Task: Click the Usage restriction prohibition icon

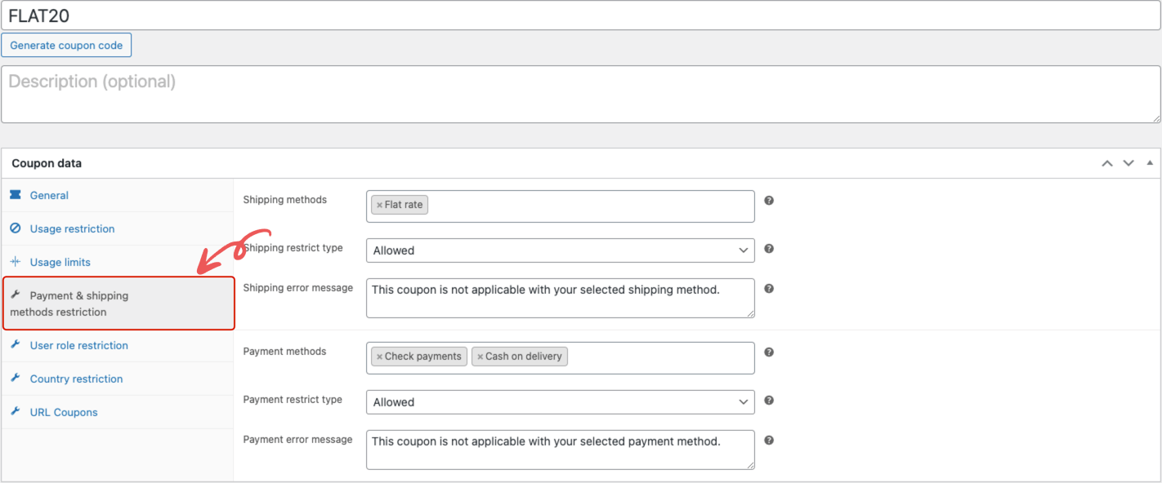Action: pyautogui.click(x=15, y=228)
